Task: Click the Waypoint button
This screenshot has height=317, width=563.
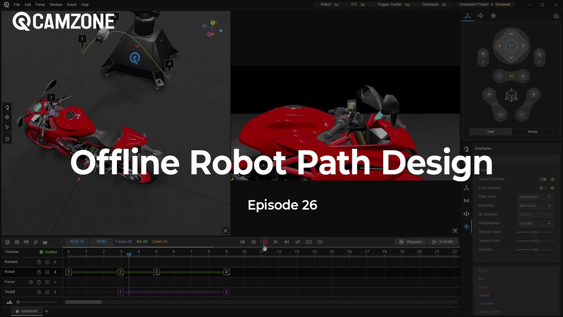Action: 410,242
